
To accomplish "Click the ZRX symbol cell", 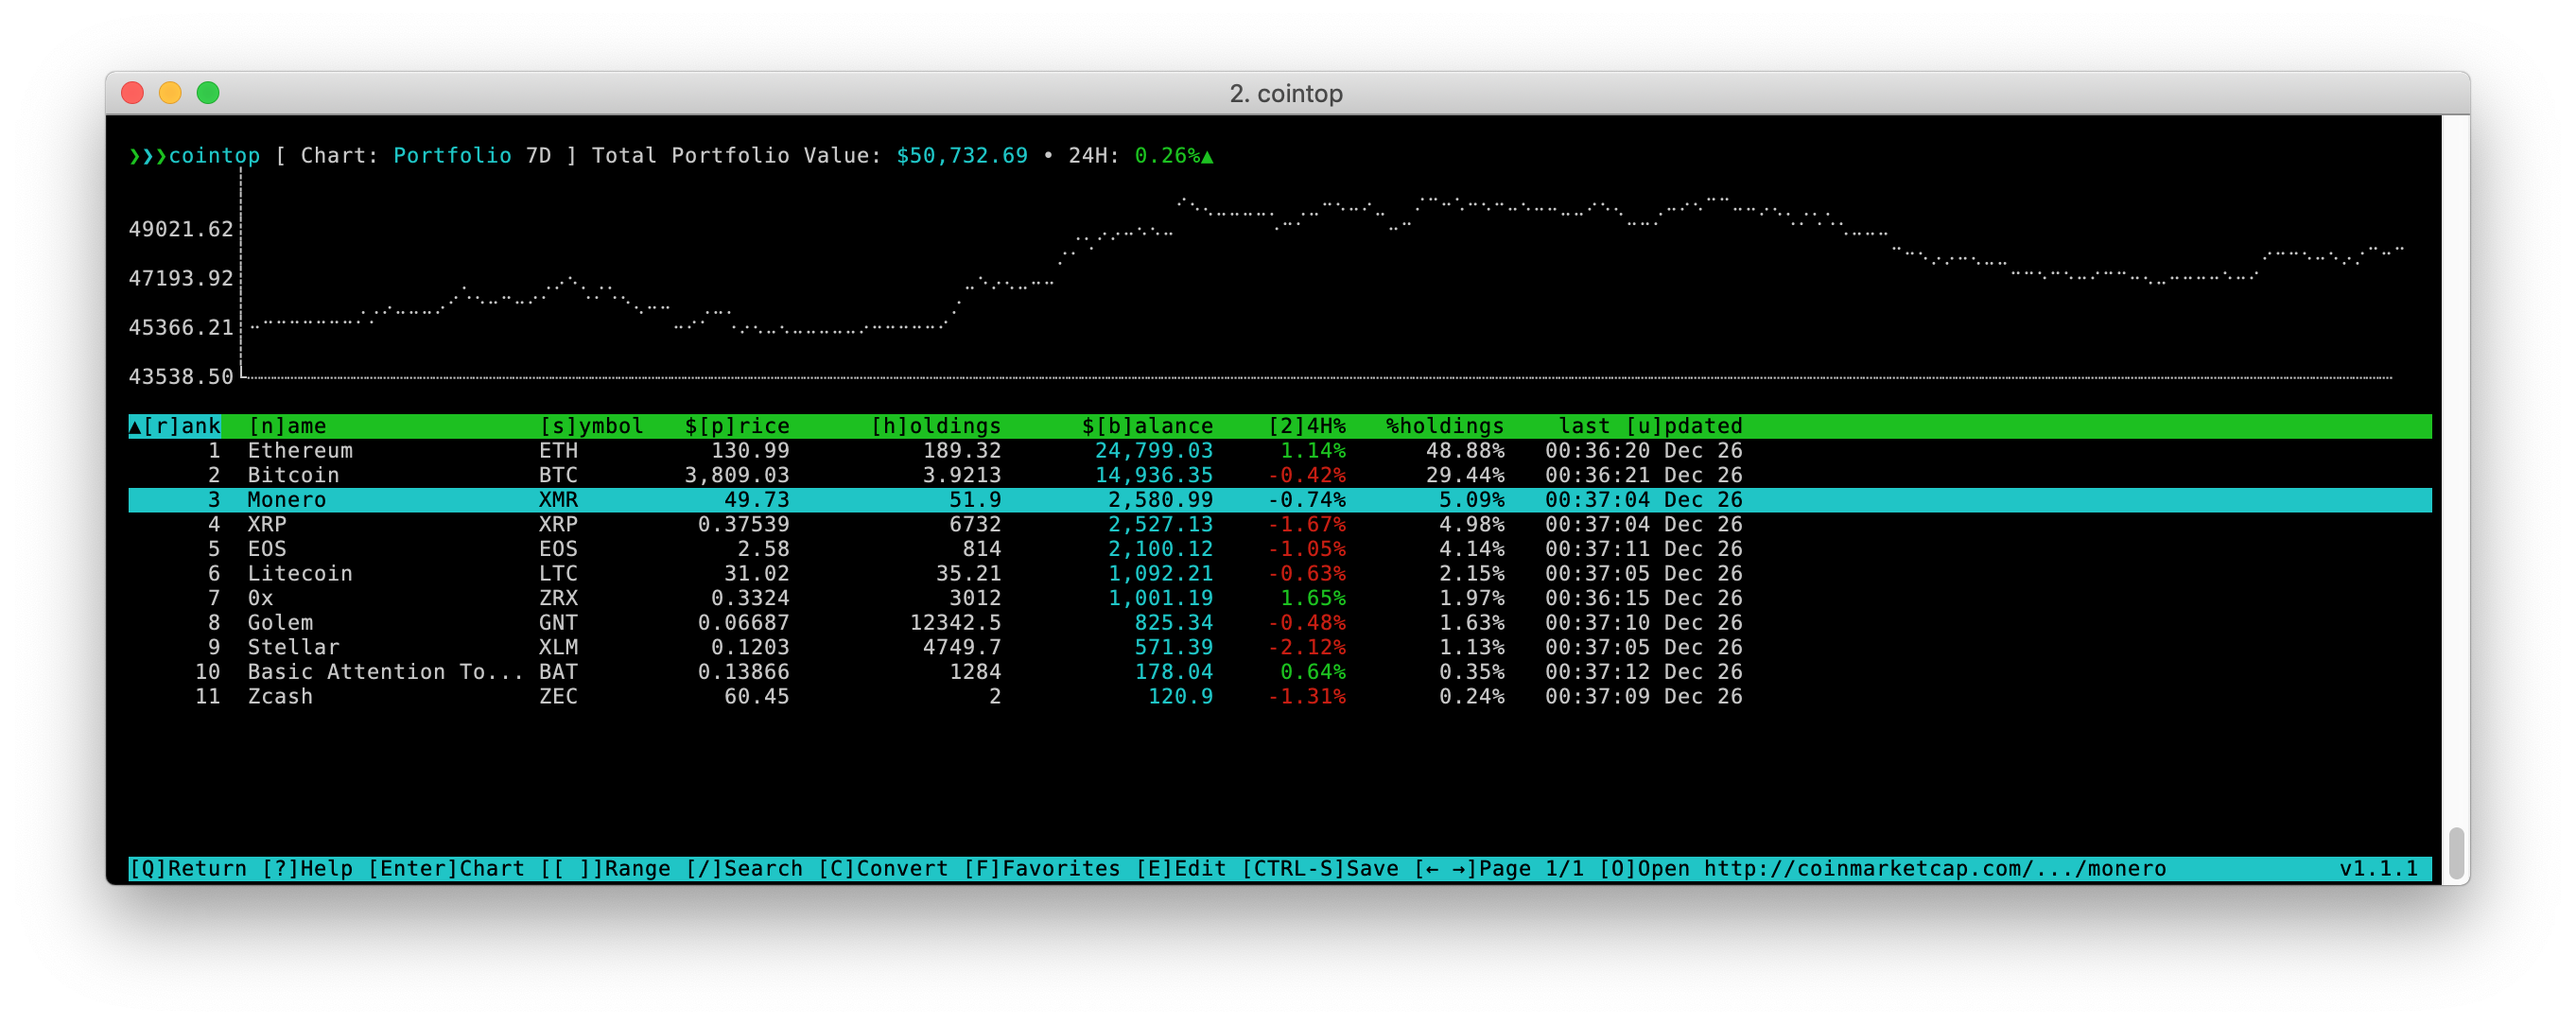I will click(558, 598).
